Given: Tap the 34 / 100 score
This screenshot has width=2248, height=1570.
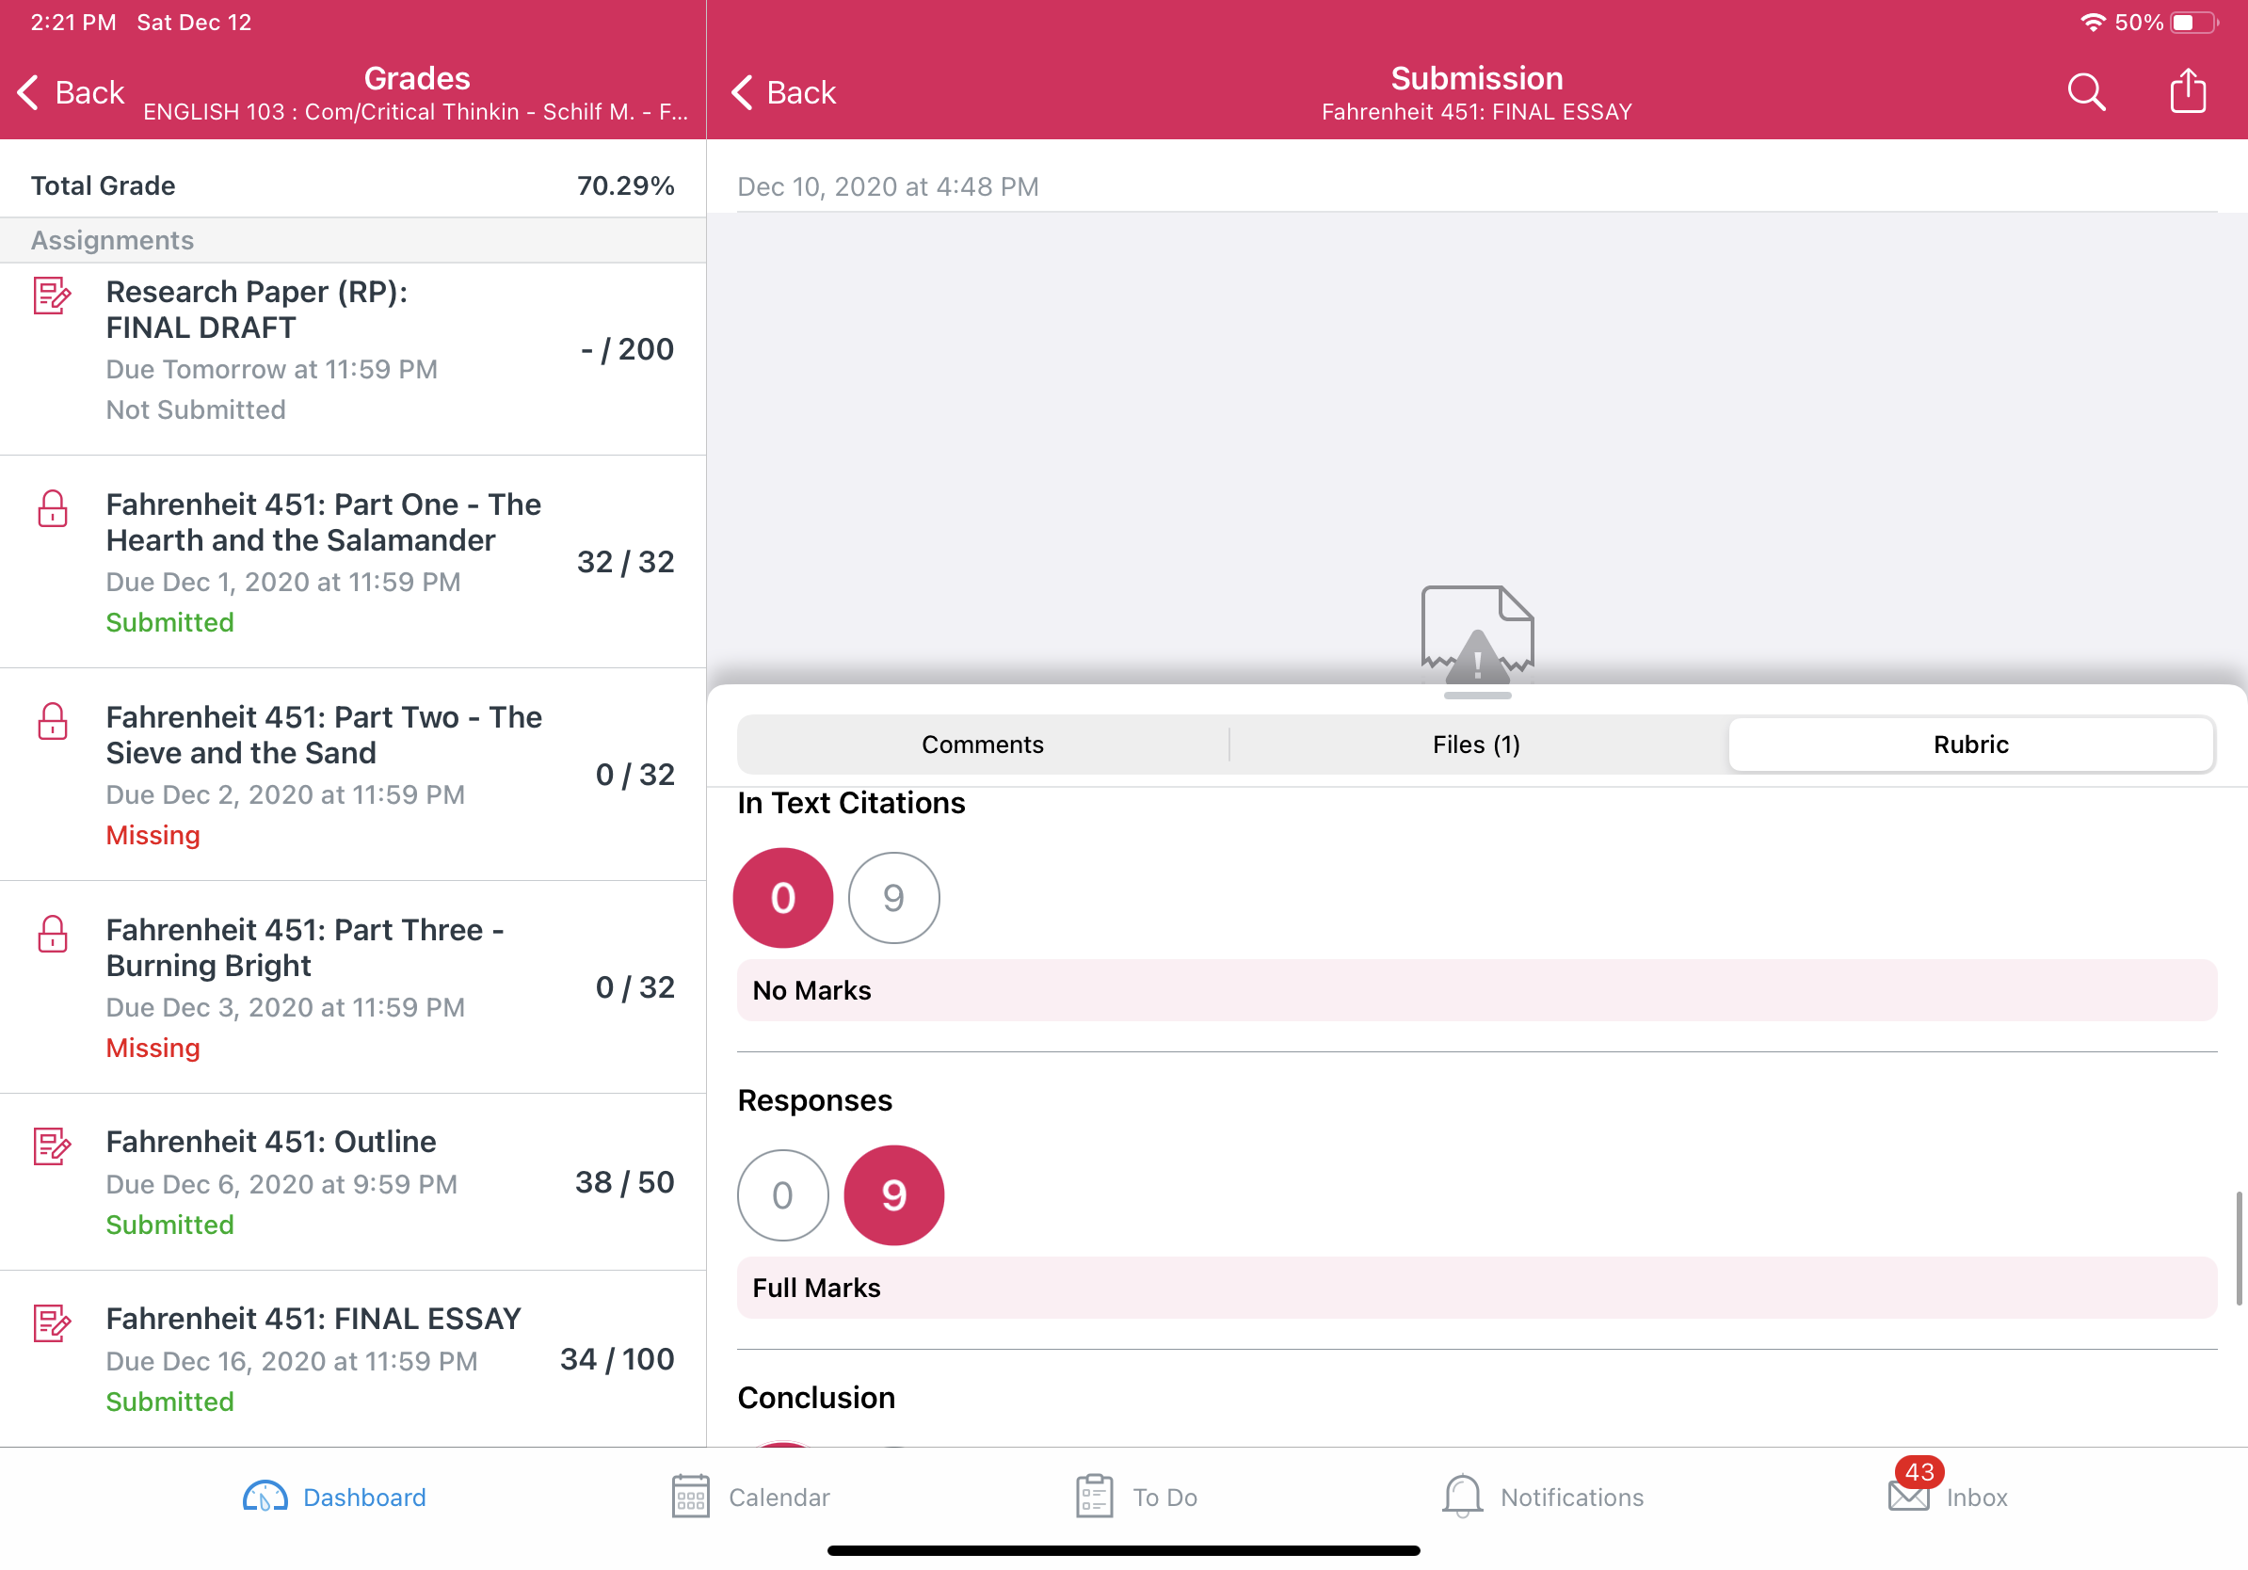Looking at the screenshot, I should pos(617,1358).
